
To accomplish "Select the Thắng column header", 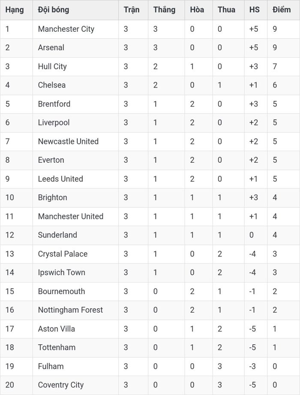I will pyautogui.click(x=165, y=10).
